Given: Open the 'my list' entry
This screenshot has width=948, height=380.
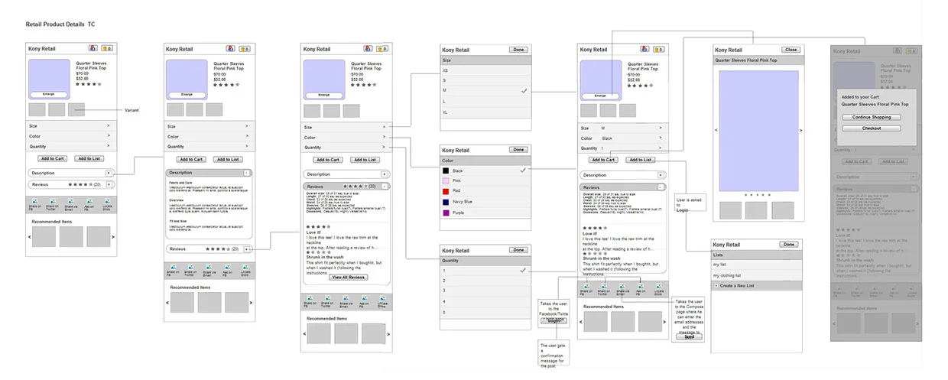Looking at the screenshot, I should pyautogui.click(x=757, y=265).
